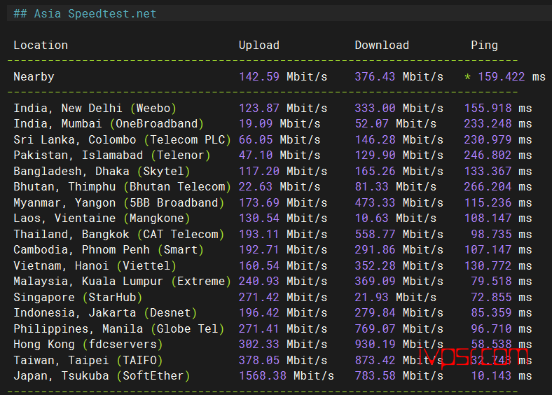Image resolution: width=552 pixels, height=395 pixels.
Task: Click Singapore upload value 271.42
Action: tap(259, 298)
